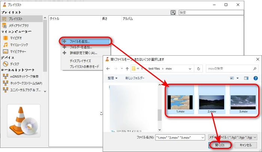Select ユニバーサルプラグ & プレイ entry
Screen dimensions: 262x152
(25, 90)
